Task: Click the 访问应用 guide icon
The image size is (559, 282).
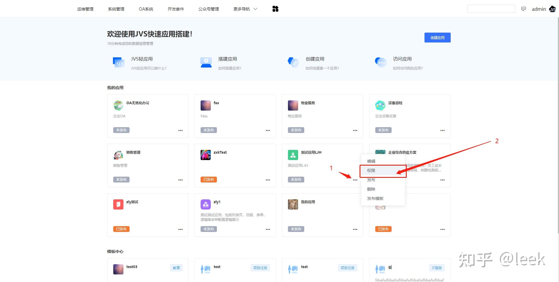Action: coord(381,62)
